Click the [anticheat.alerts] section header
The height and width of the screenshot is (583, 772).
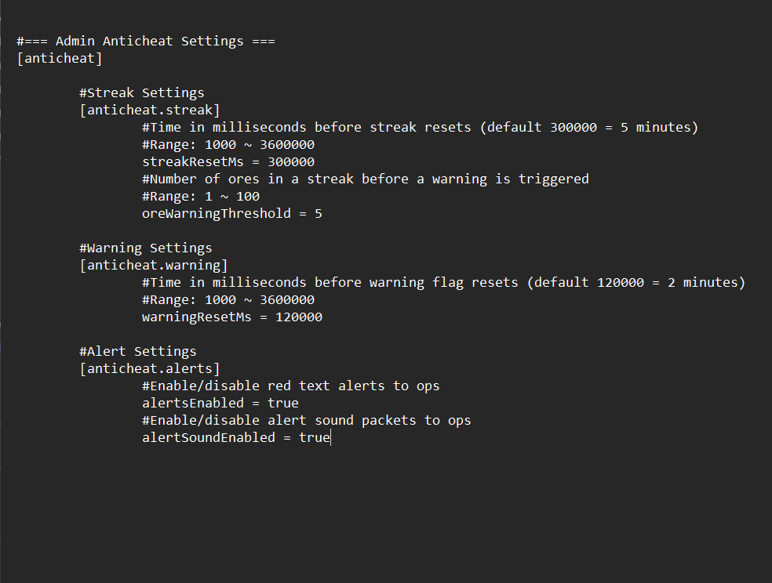tap(149, 368)
